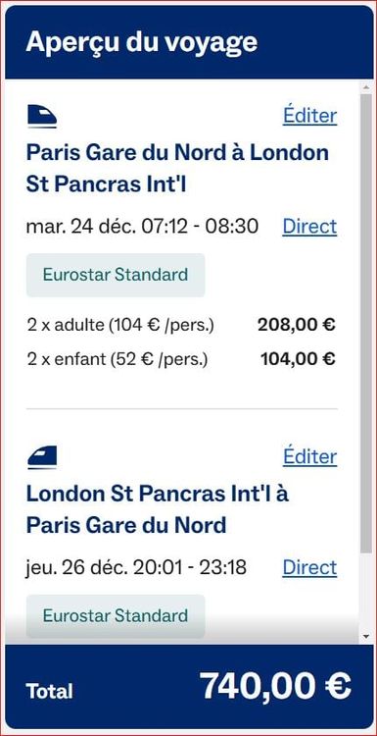The height and width of the screenshot is (736, 377).
Task: Edit the London St Pancras return journey
Action: click(310, 456)
